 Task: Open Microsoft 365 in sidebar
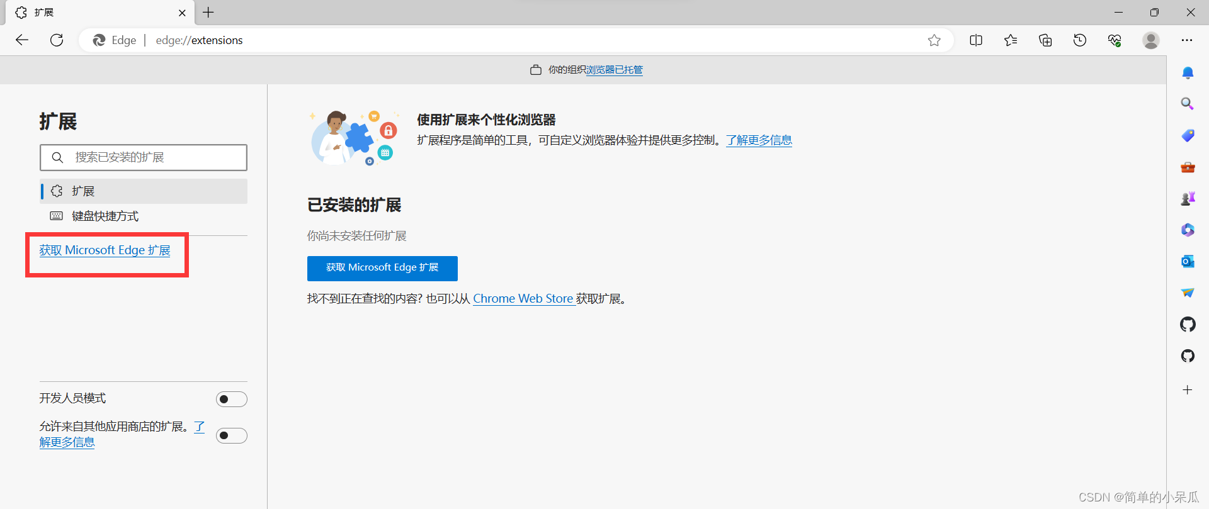pos(1188,230)
